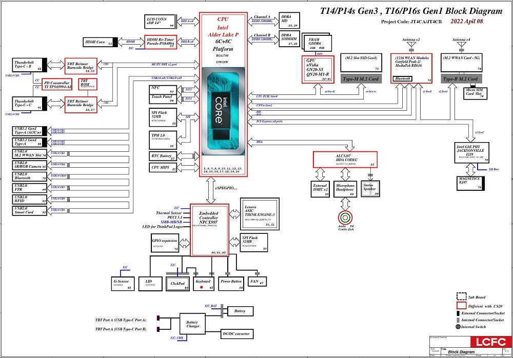Click the Antenna x4 symbol

[461, 46]
